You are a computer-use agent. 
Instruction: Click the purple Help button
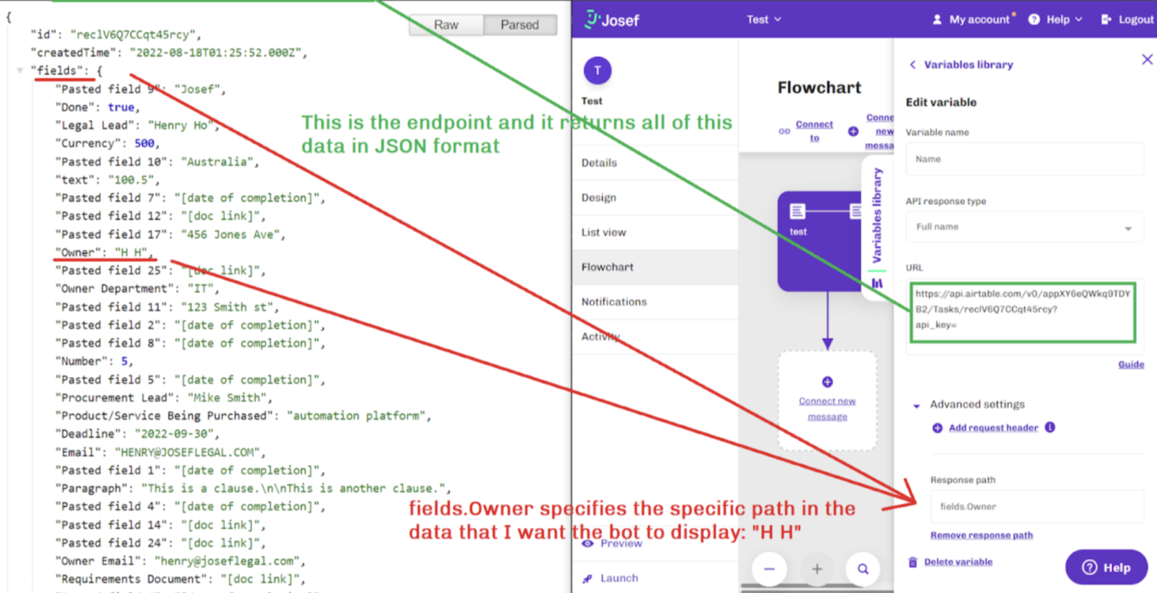point(1106,567)
